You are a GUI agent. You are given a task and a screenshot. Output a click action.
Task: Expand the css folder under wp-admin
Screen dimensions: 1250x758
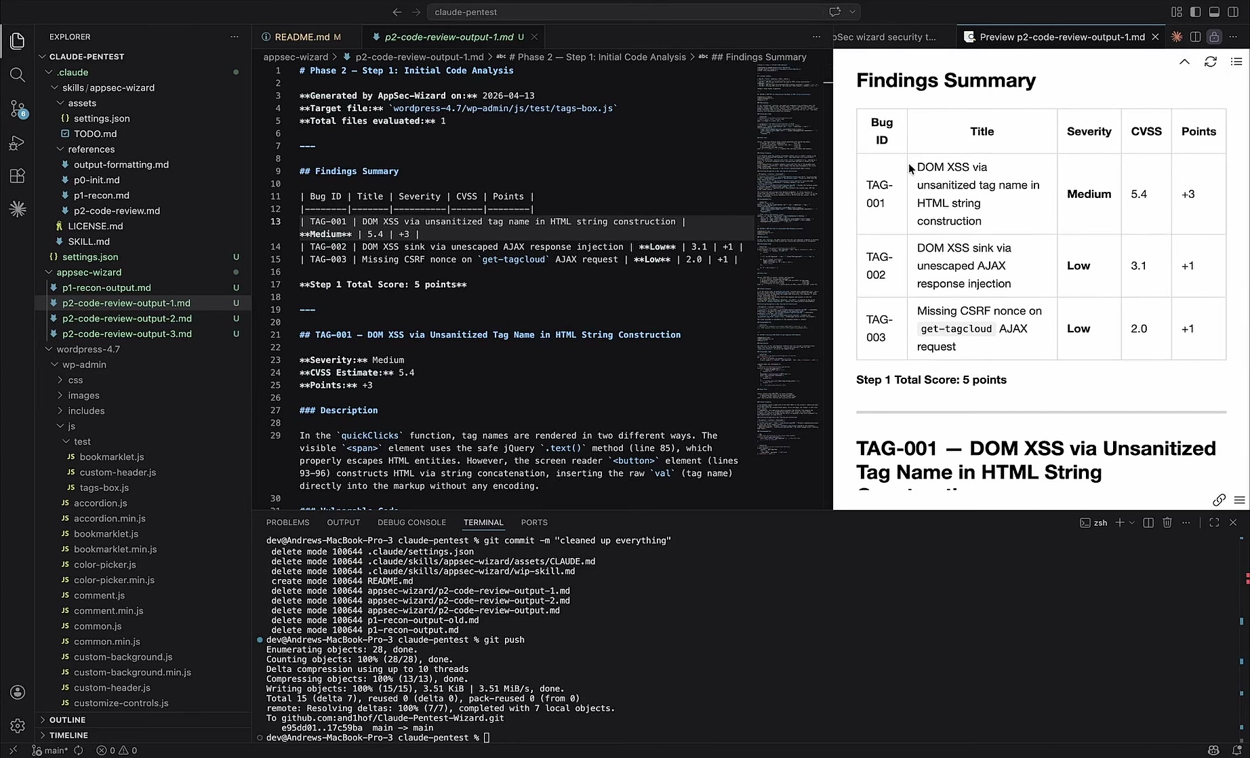coord(75,380)
